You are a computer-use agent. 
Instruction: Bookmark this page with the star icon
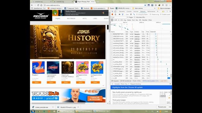click(x=145, y=5)
